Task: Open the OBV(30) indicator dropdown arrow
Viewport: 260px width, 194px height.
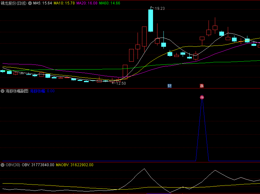Action: pyautogui.click(x=3, y=165)
